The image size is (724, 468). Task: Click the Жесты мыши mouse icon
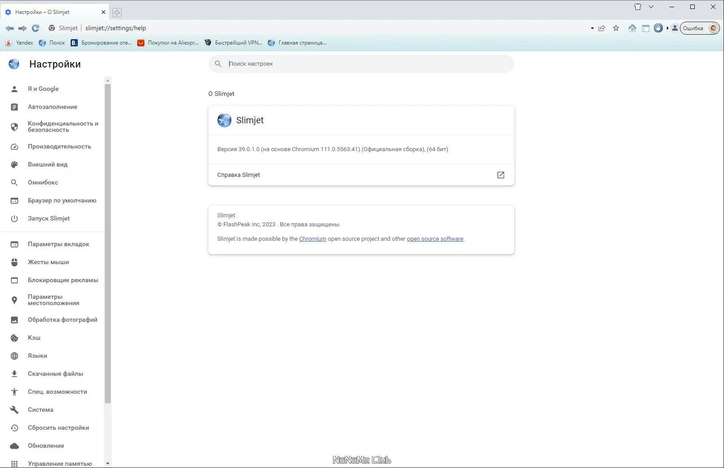click(14, 262)
